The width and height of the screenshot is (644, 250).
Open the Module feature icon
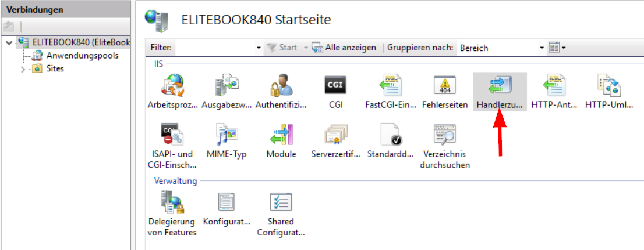tap(281, 135)
